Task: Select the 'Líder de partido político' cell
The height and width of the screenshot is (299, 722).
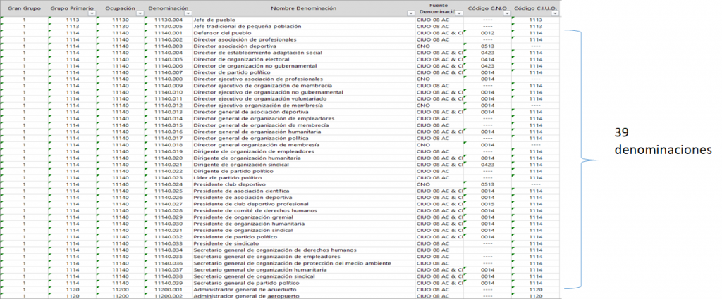Action: (227, 177)
